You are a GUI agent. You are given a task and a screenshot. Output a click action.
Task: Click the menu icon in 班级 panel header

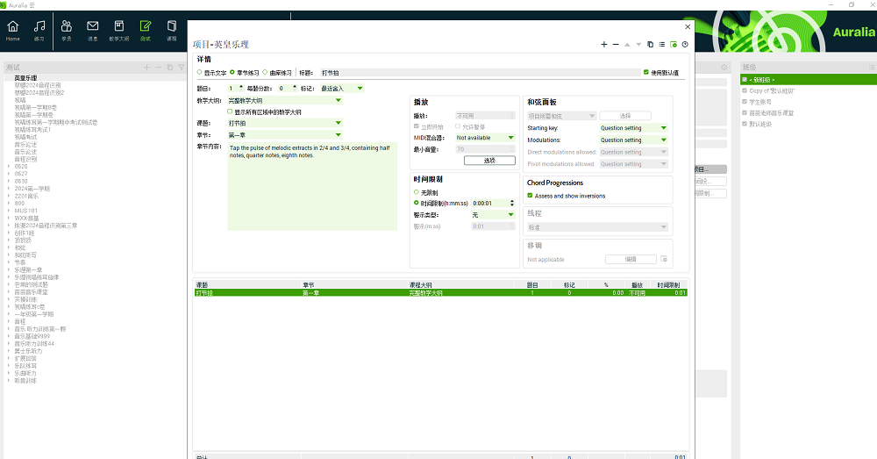click(x=872, y=68)
